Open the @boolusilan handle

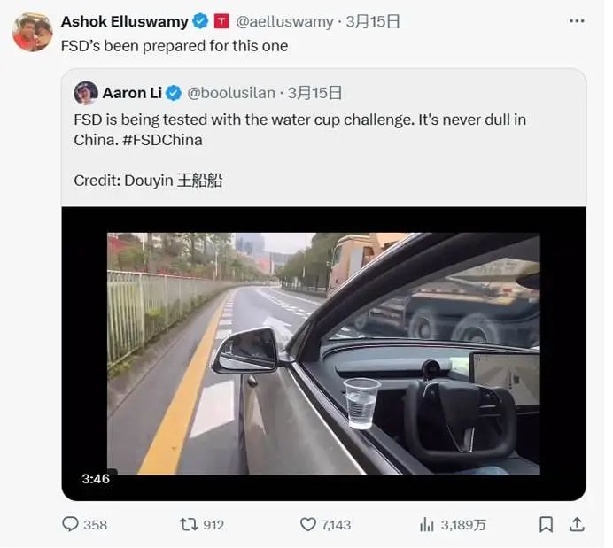click(231, 93)
